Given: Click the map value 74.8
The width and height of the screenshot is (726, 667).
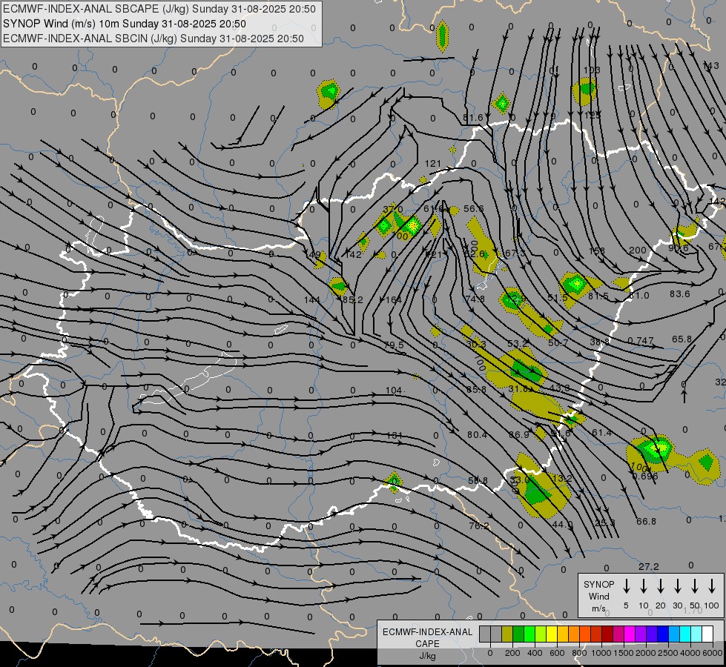Looking at the screenshot, I should point(475,299).
